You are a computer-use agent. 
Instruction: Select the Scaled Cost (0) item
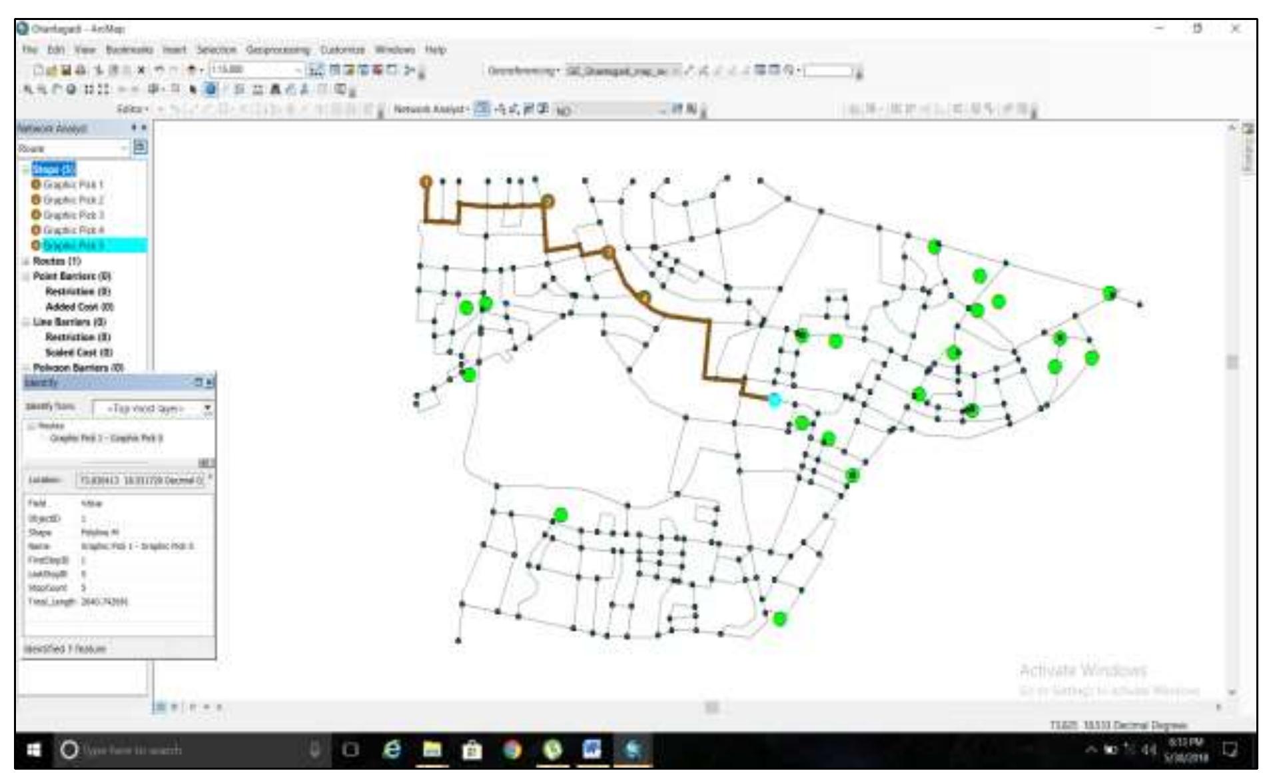click(79, 353)
